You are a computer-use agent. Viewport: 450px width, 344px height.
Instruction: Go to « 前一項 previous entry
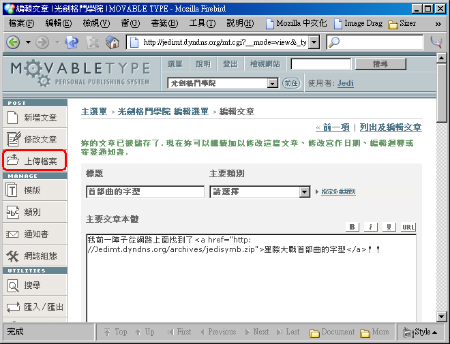coord(333,127)
